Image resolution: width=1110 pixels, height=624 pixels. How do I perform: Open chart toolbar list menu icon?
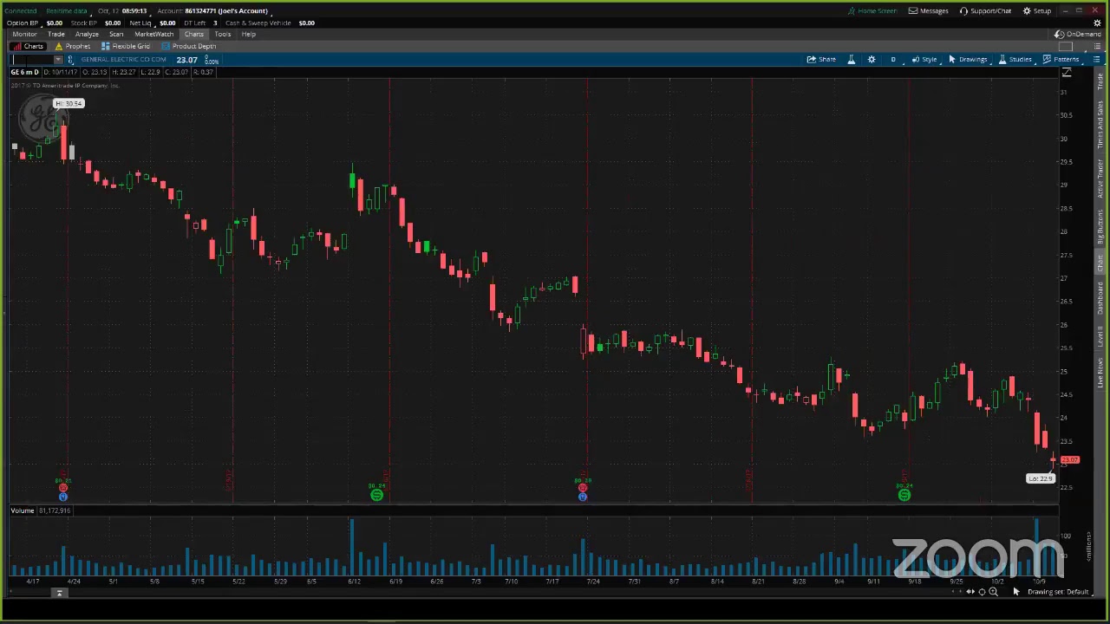(1096, 59)
